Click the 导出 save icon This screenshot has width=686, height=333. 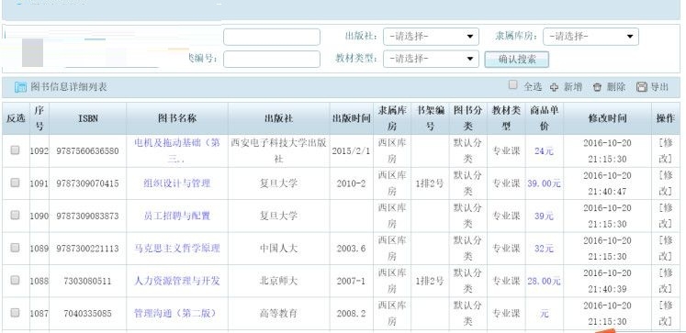641,87
